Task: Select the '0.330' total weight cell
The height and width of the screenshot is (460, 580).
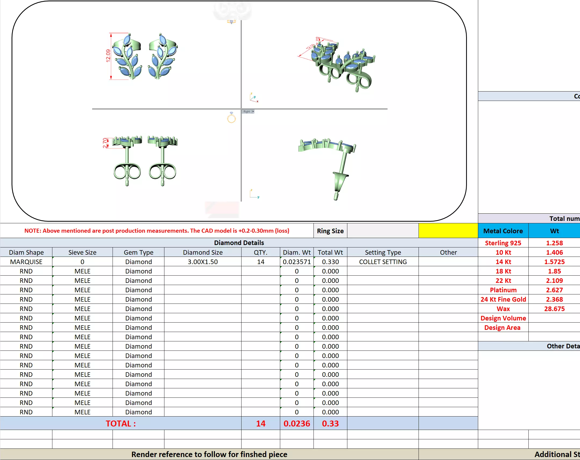Action: pyautogui.click(x=330, y=262)
